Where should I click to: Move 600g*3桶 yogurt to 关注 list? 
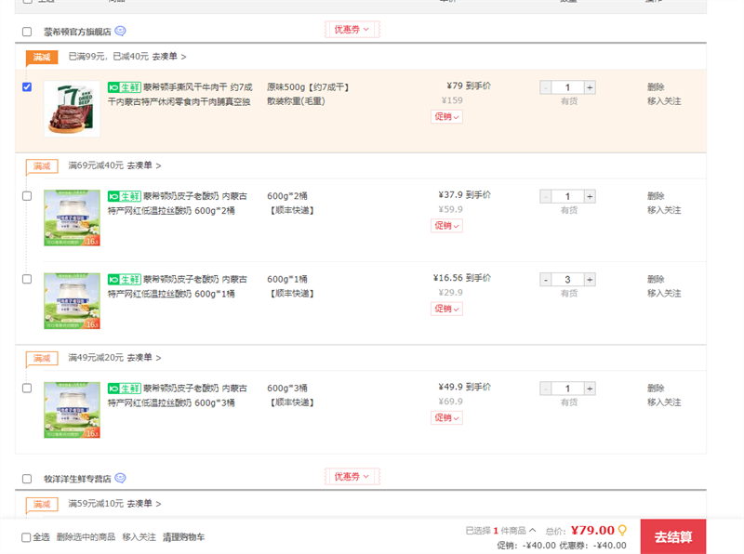coord(664,402)
